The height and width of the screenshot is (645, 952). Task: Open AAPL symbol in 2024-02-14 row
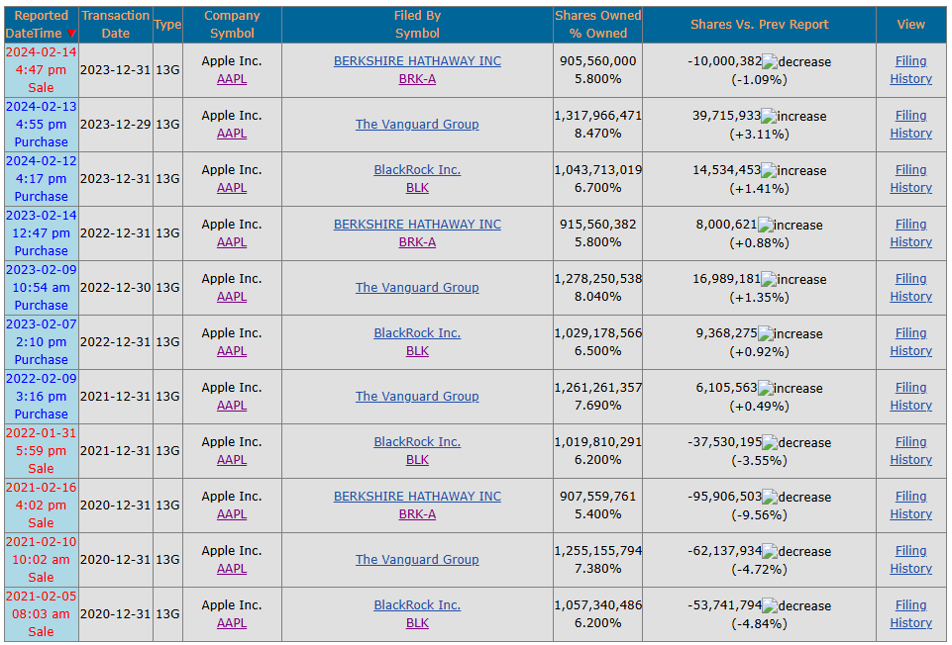(232, 79)
